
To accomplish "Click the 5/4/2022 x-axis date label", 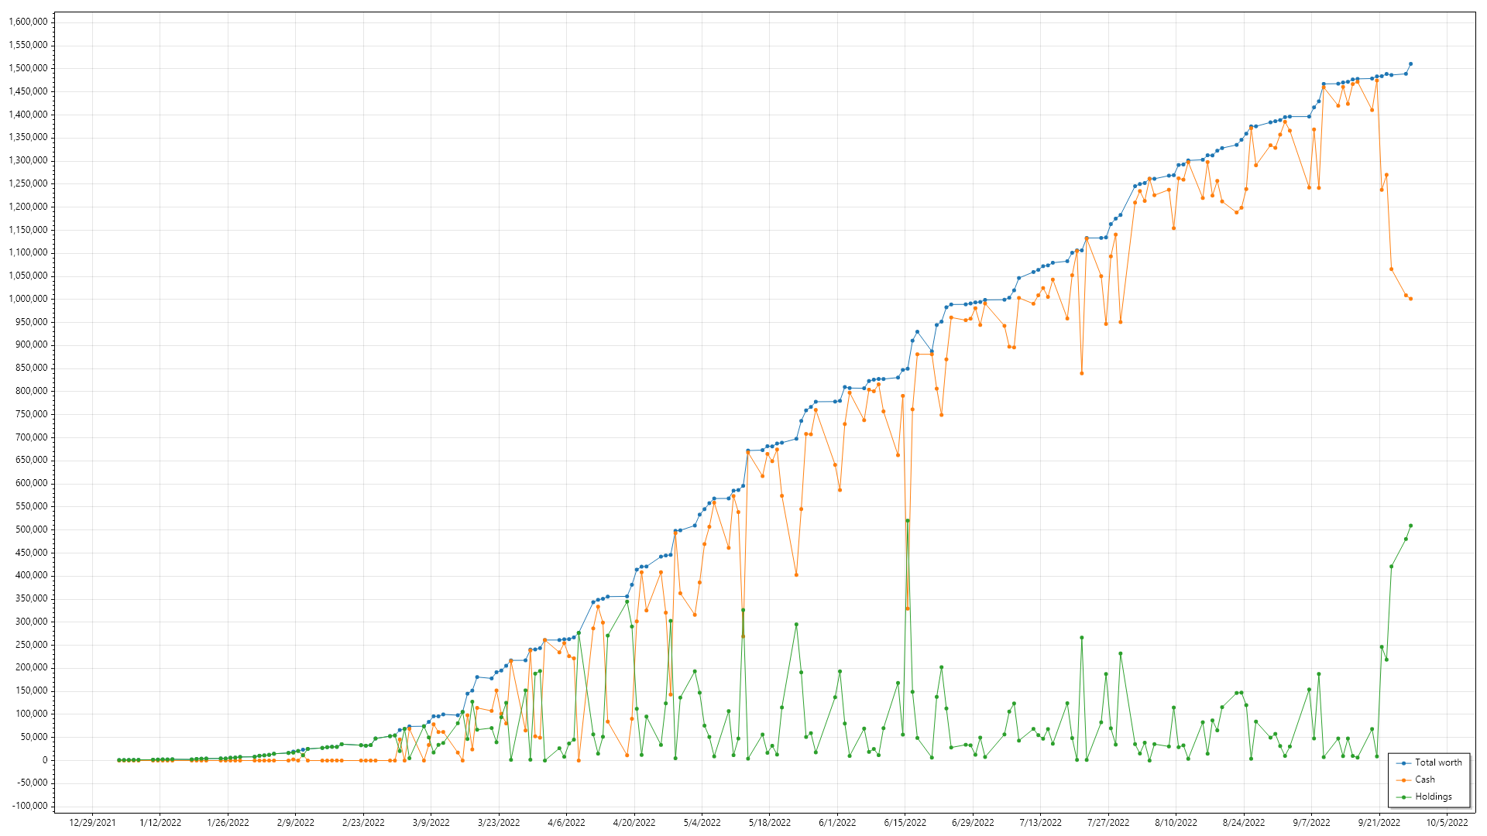I will 702,823.
